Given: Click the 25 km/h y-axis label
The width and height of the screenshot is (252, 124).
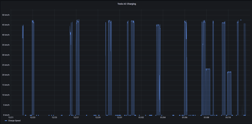Looking at the screenshot, I should 6,65.
